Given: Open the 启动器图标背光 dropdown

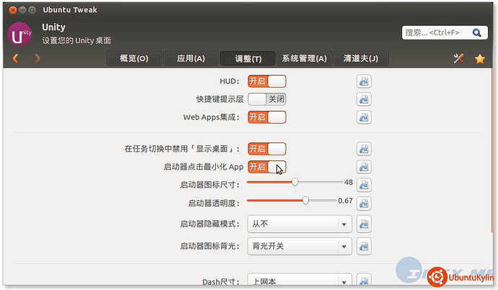Looking at the screenshot, I should (x=300, y=246).
